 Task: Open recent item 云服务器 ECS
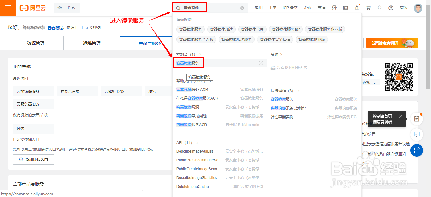point(33,104)
